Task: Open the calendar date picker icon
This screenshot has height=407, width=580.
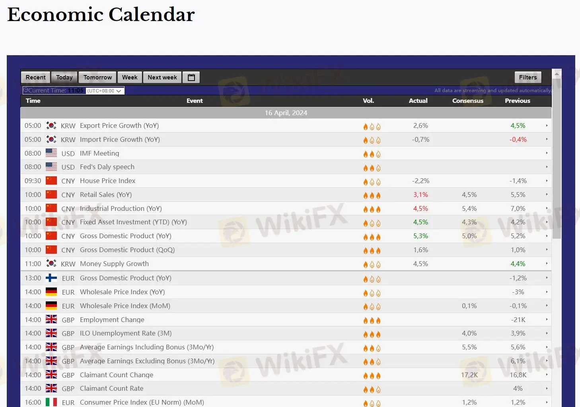Action: tap(191, 77)
